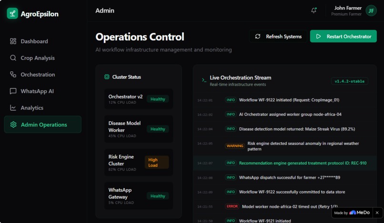Click the ERROR tag in the log
The image size is (384, 223).
232,206
